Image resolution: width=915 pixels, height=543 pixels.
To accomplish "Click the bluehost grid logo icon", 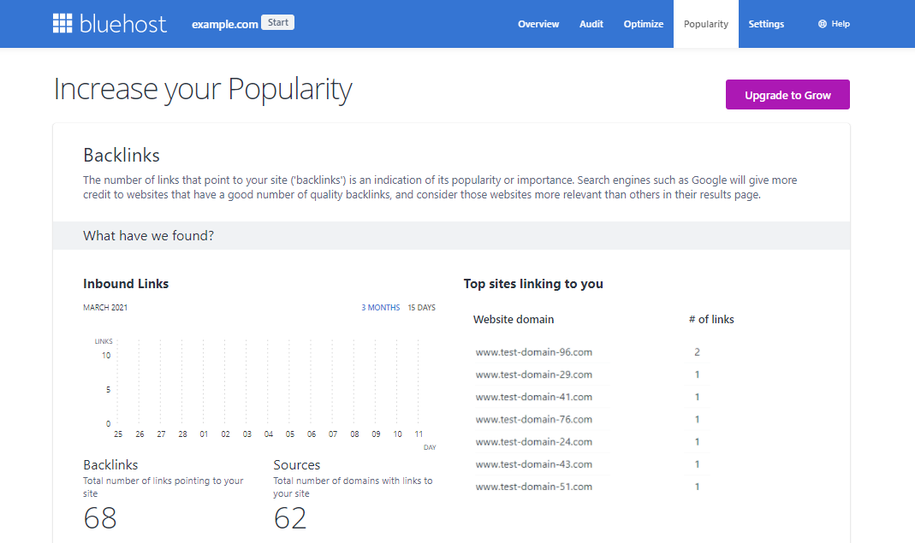I will (62, 23).
